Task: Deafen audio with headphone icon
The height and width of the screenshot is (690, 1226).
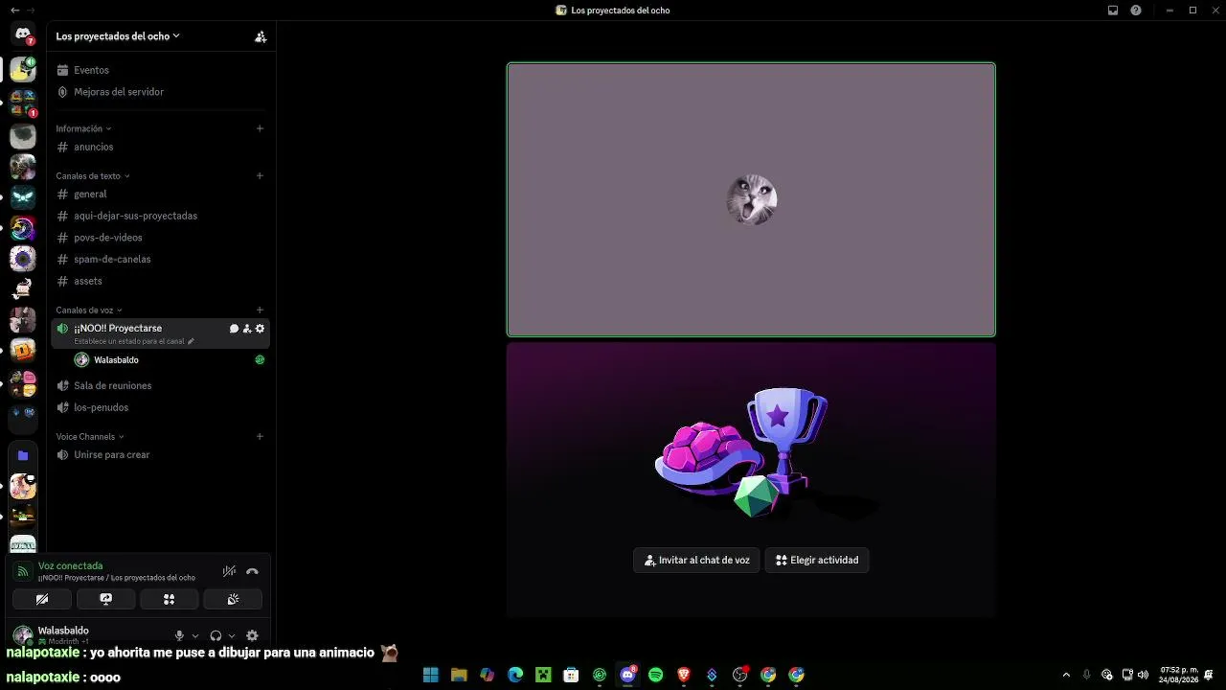Action: (x=216, y=635)
